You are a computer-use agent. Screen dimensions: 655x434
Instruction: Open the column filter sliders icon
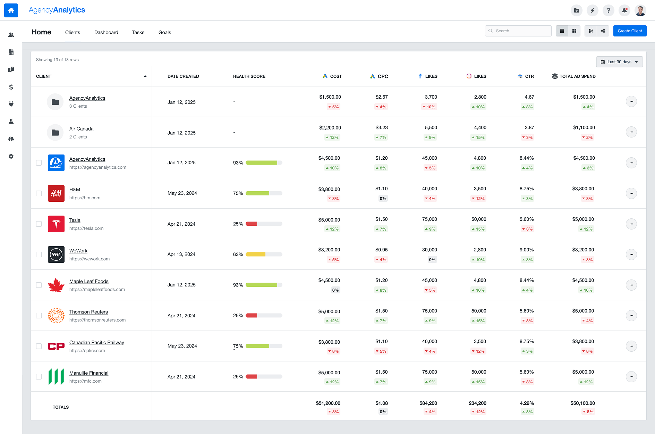[591, 31]
